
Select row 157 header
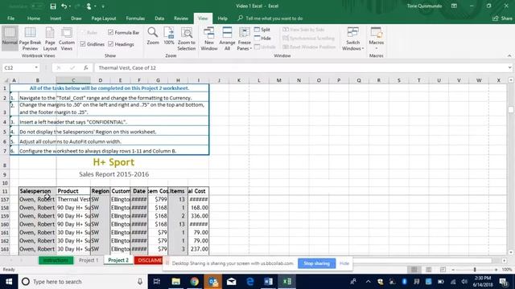coord(5,200)
